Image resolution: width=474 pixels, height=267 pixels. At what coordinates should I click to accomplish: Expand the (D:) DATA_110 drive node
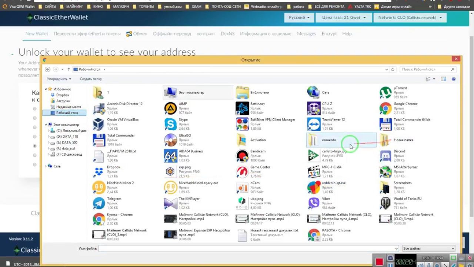49,136
